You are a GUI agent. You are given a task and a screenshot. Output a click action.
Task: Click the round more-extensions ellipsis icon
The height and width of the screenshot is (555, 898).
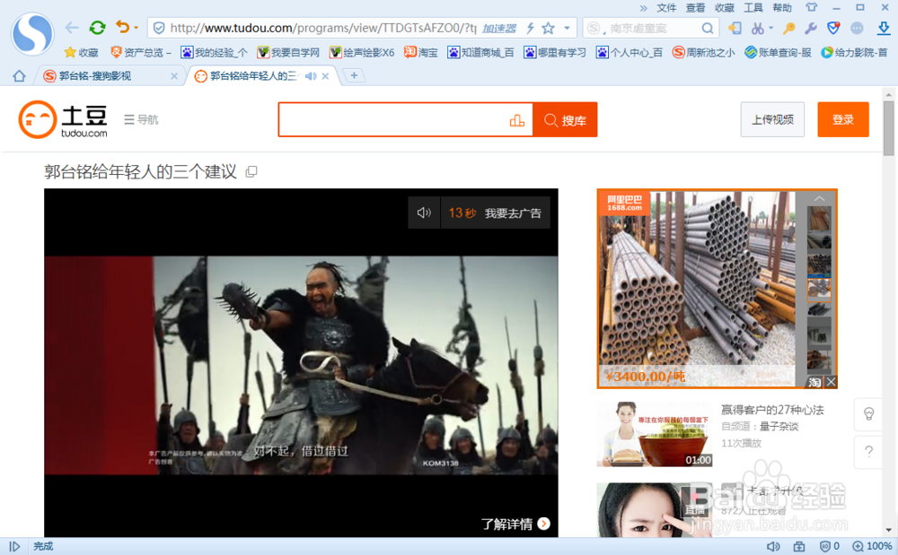857,28
